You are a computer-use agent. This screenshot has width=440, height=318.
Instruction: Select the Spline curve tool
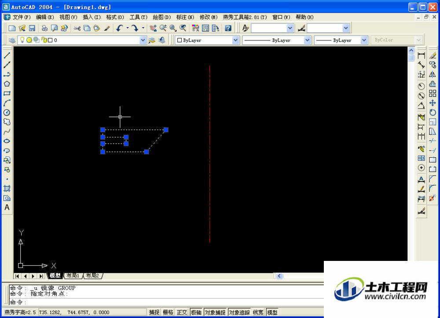click(x=7, y=131)
